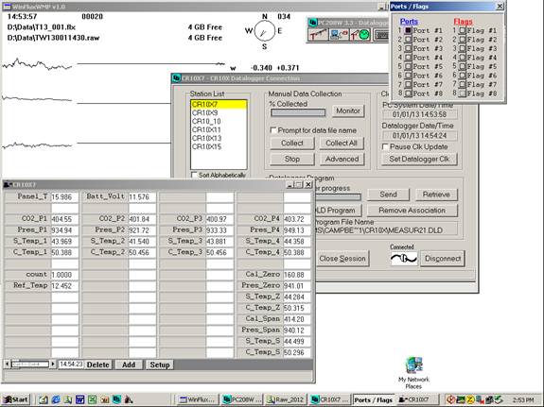The height and width of the screenshot is (407, 544).
Task: Click the last quick launch icon
Action: pos(129,399)
